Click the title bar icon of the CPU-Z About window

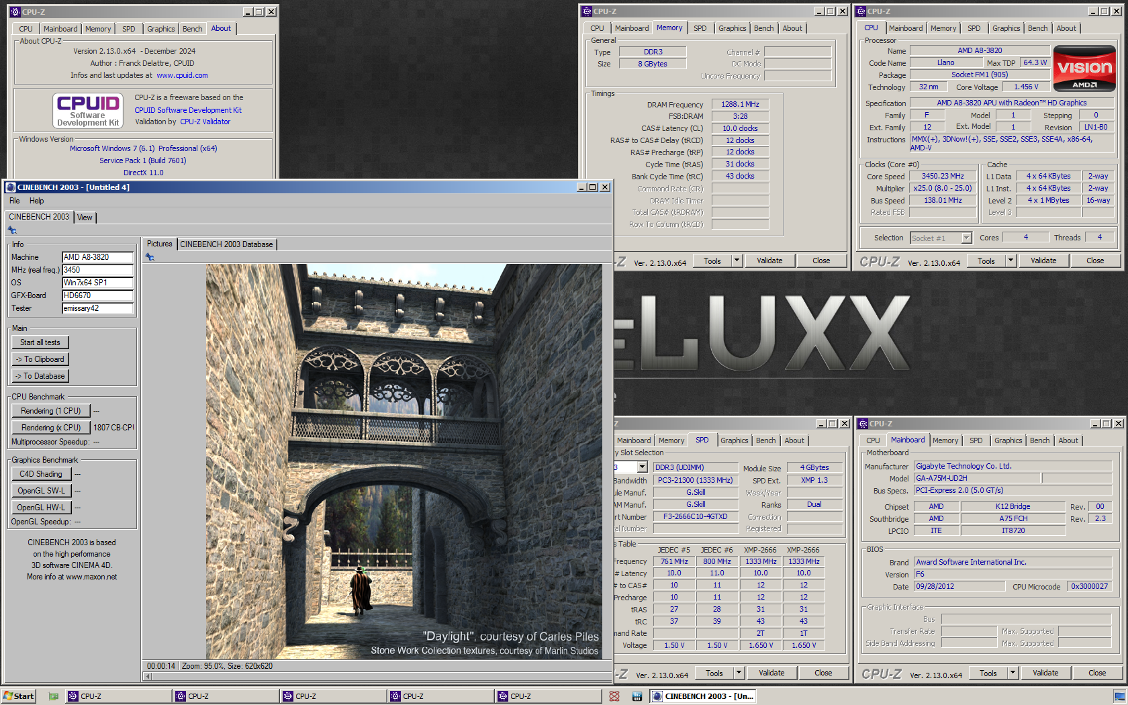pos(15,12)
